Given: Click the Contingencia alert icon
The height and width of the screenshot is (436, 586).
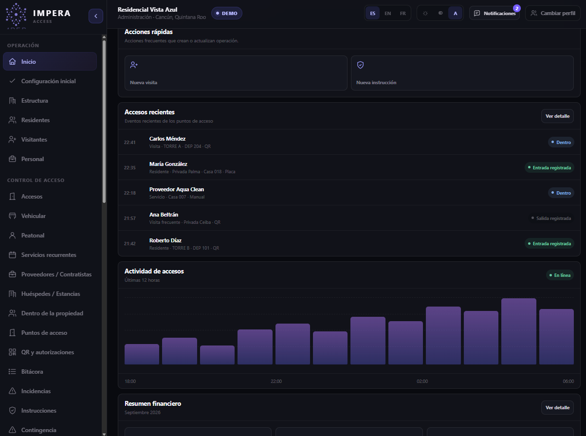Looking at the screenshot, I should pos(13,430).
